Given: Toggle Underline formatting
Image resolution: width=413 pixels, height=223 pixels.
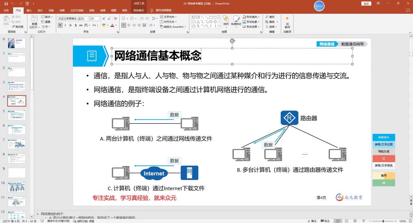Looking at the screenshot, I should click(70, 25).
